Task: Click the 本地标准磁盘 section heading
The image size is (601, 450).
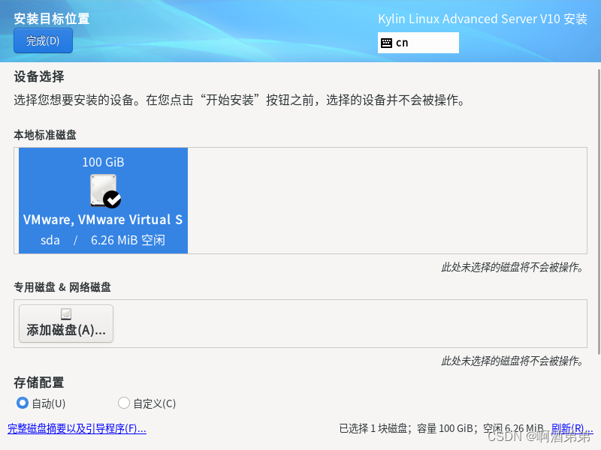Action: (x=45, y=135)
